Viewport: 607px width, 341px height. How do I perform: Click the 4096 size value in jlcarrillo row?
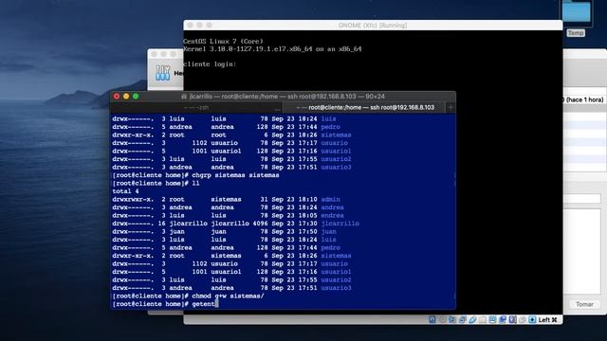[x=261, y=224]
